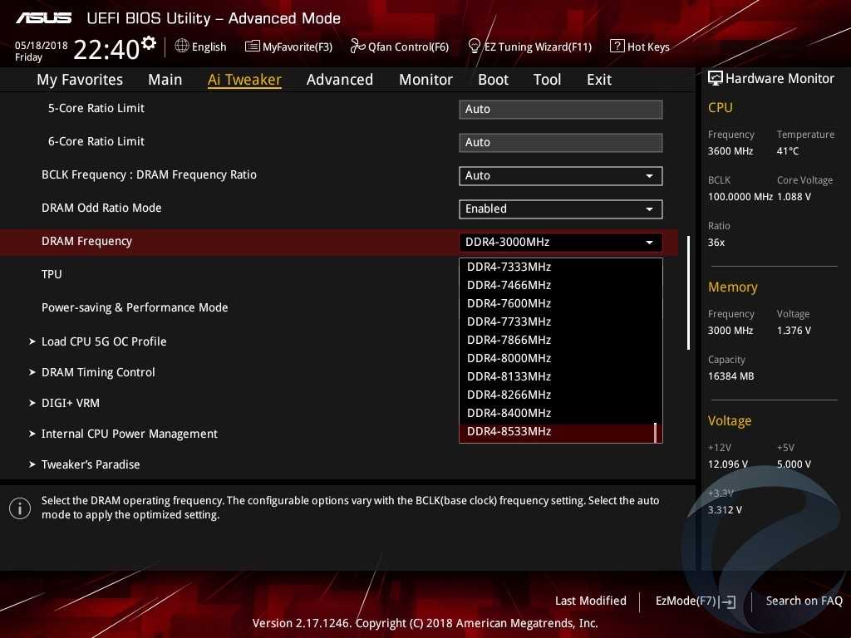Open Search on FAQ link
Viewport: 851px width, 638px height.
(x=804, y=601)
